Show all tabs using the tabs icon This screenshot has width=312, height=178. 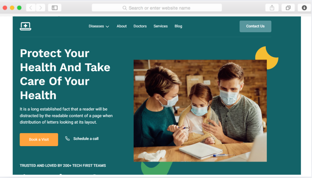click(288, 8)
